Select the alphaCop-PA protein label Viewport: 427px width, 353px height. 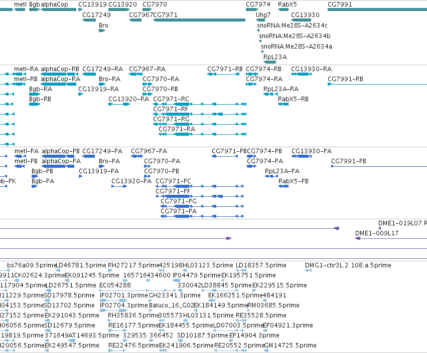tap(61, 161)
